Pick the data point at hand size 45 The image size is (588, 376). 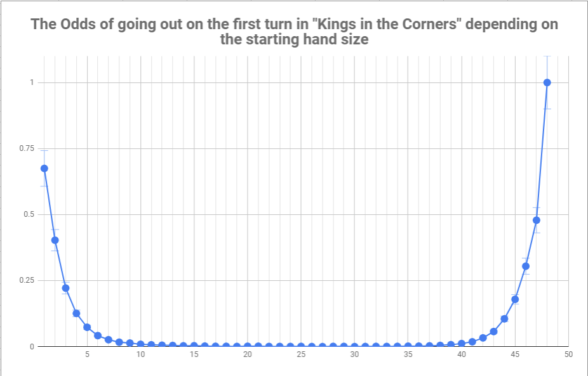click(x=515, y=299)
